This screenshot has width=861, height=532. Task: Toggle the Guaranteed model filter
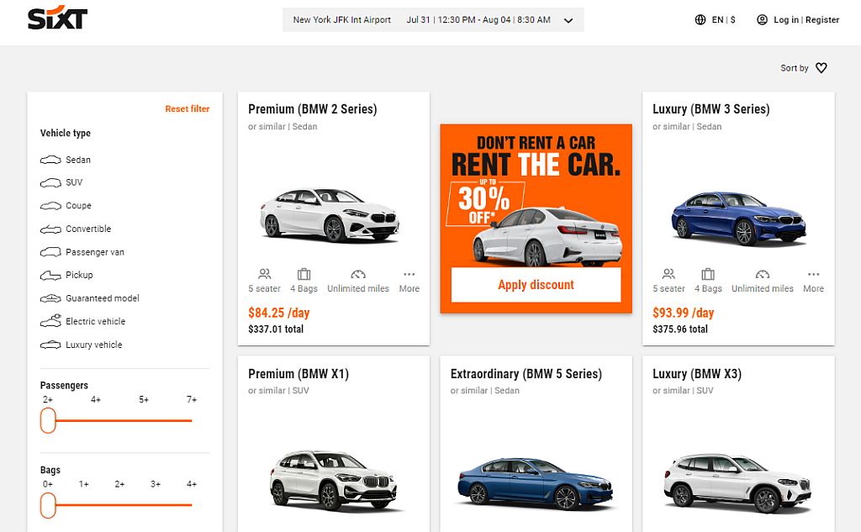pos(49,298)
